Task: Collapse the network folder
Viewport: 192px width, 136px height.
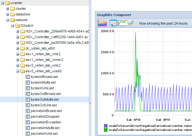Action: point(8,20)
